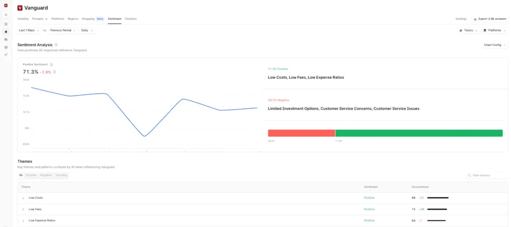Image resolution: width=511 pixels, height=227 pixels.
Task: Click the sparkle icon in the sidebar
Action: pyautogui.click(x=6, y=55)
